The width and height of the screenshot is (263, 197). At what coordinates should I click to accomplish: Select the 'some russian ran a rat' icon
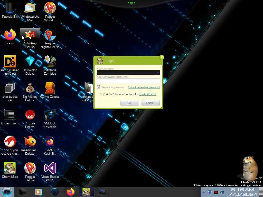[x=10, y=65]
